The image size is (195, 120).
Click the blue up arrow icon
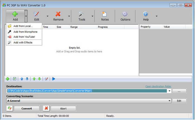22,79
